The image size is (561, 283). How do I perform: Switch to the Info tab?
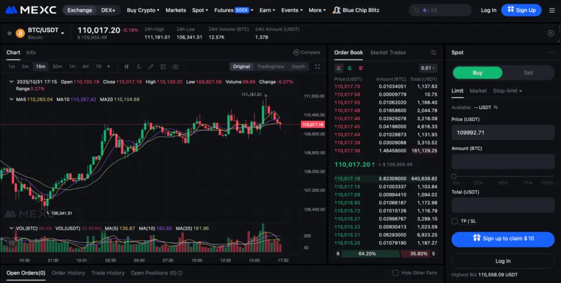coord(31,53)
